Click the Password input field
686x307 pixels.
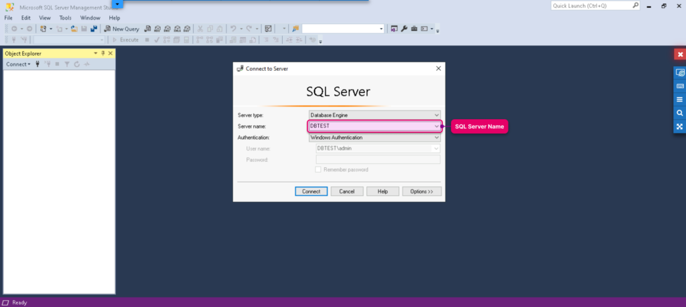coord(378,160)
